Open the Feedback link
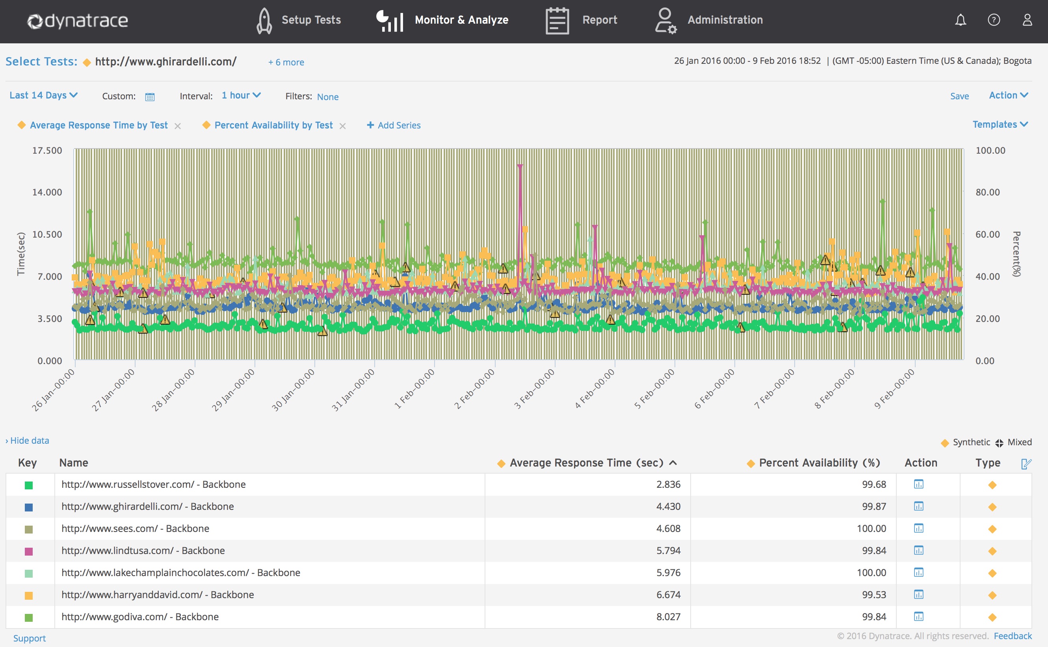This screenshot has height=647, width=1048. pos(1013,636)
